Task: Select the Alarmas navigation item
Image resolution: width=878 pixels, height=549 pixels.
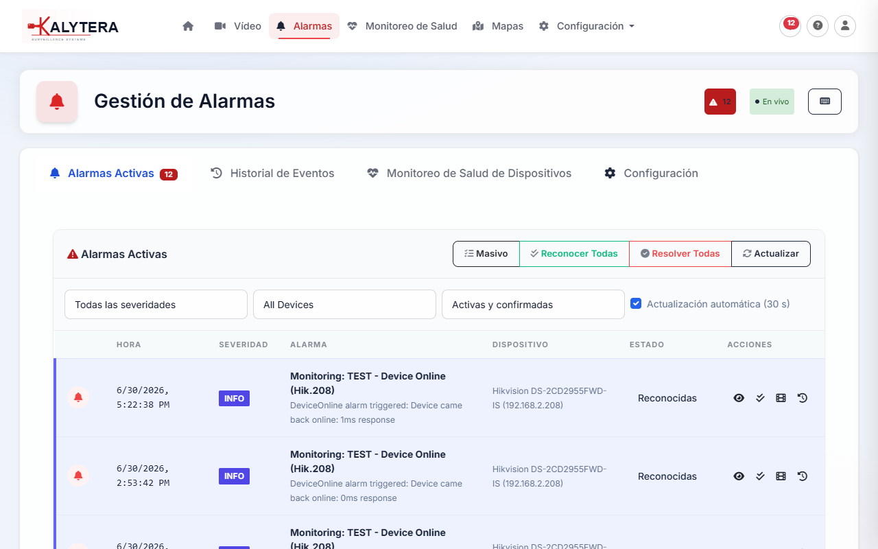Action: point(304,26)
